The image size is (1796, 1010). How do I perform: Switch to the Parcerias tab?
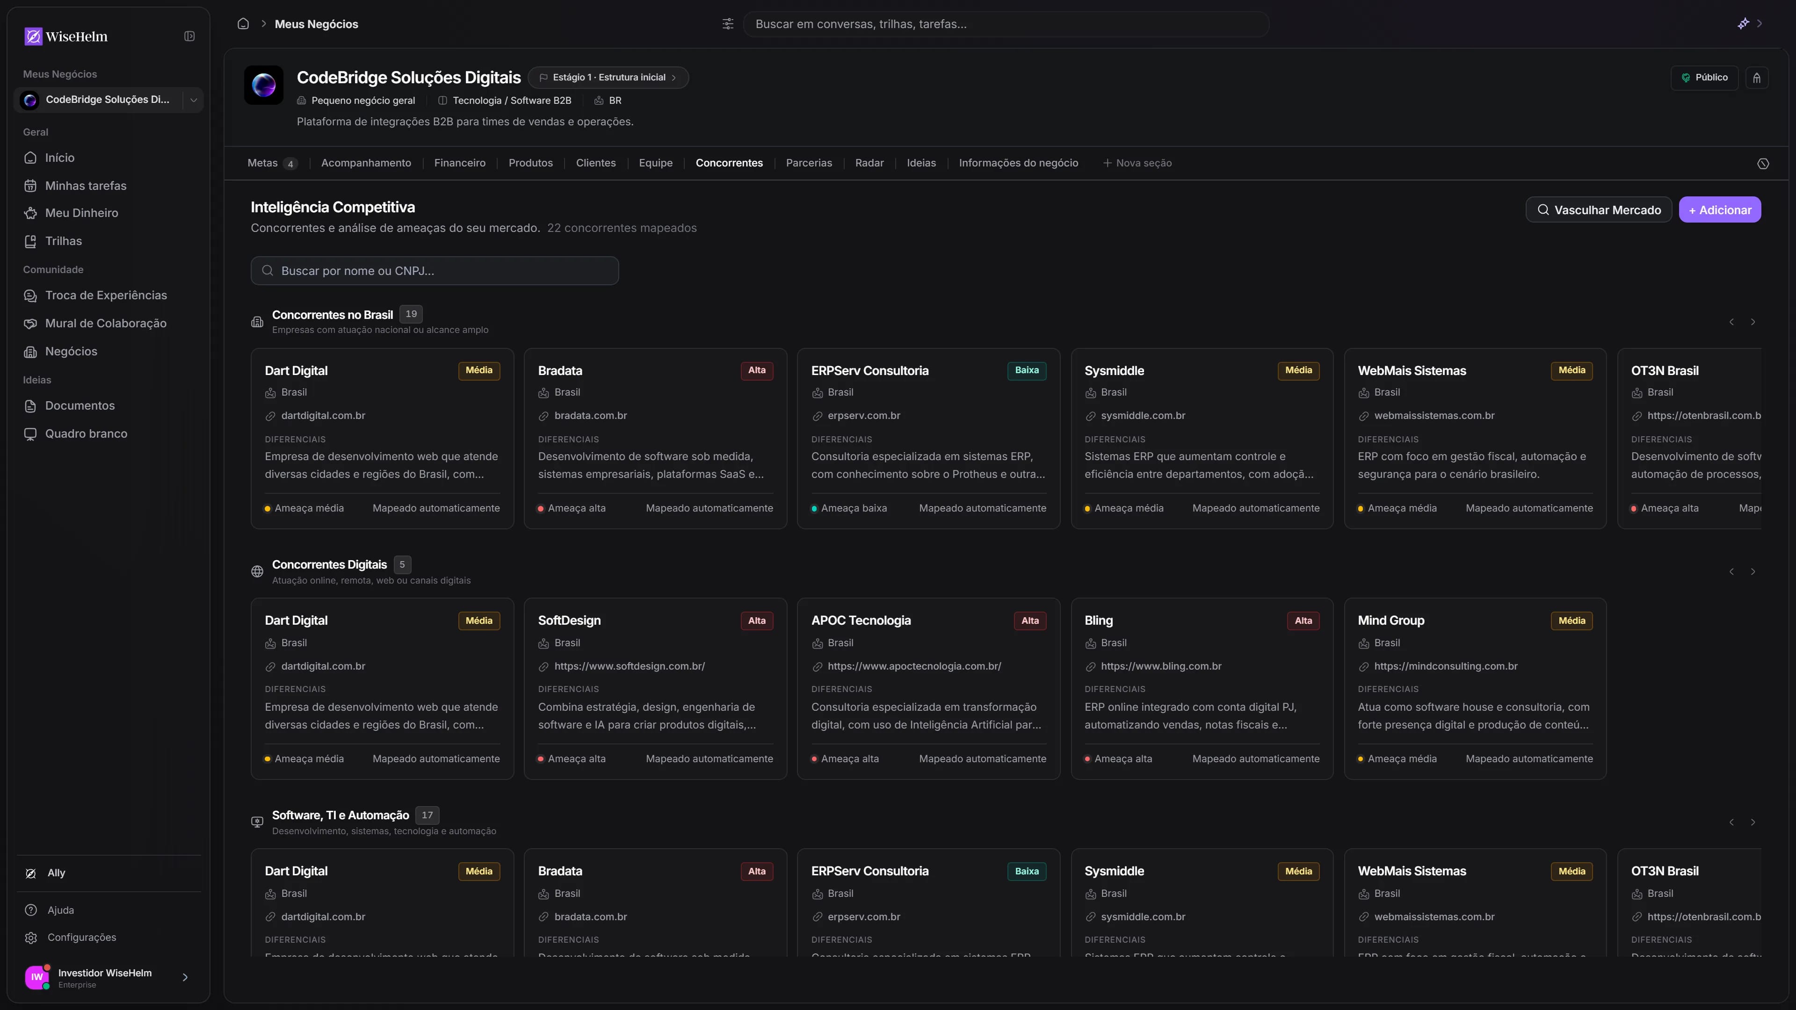click(809, 163)
